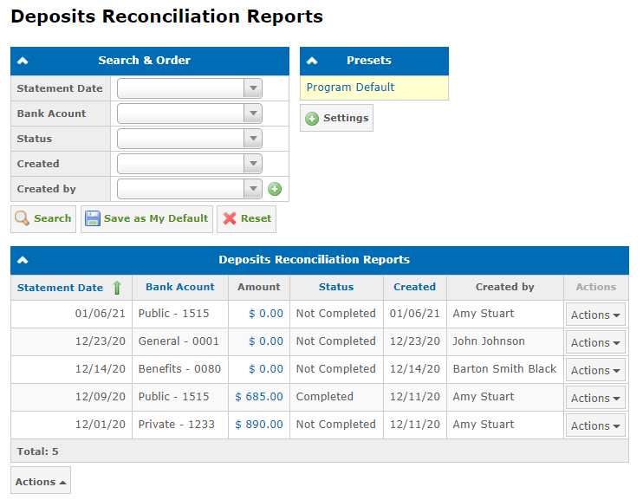Collapse the Deposits Reconciliation Reports table chevron
The width and height of the screenshot is (643, 500).
(23, 260)
